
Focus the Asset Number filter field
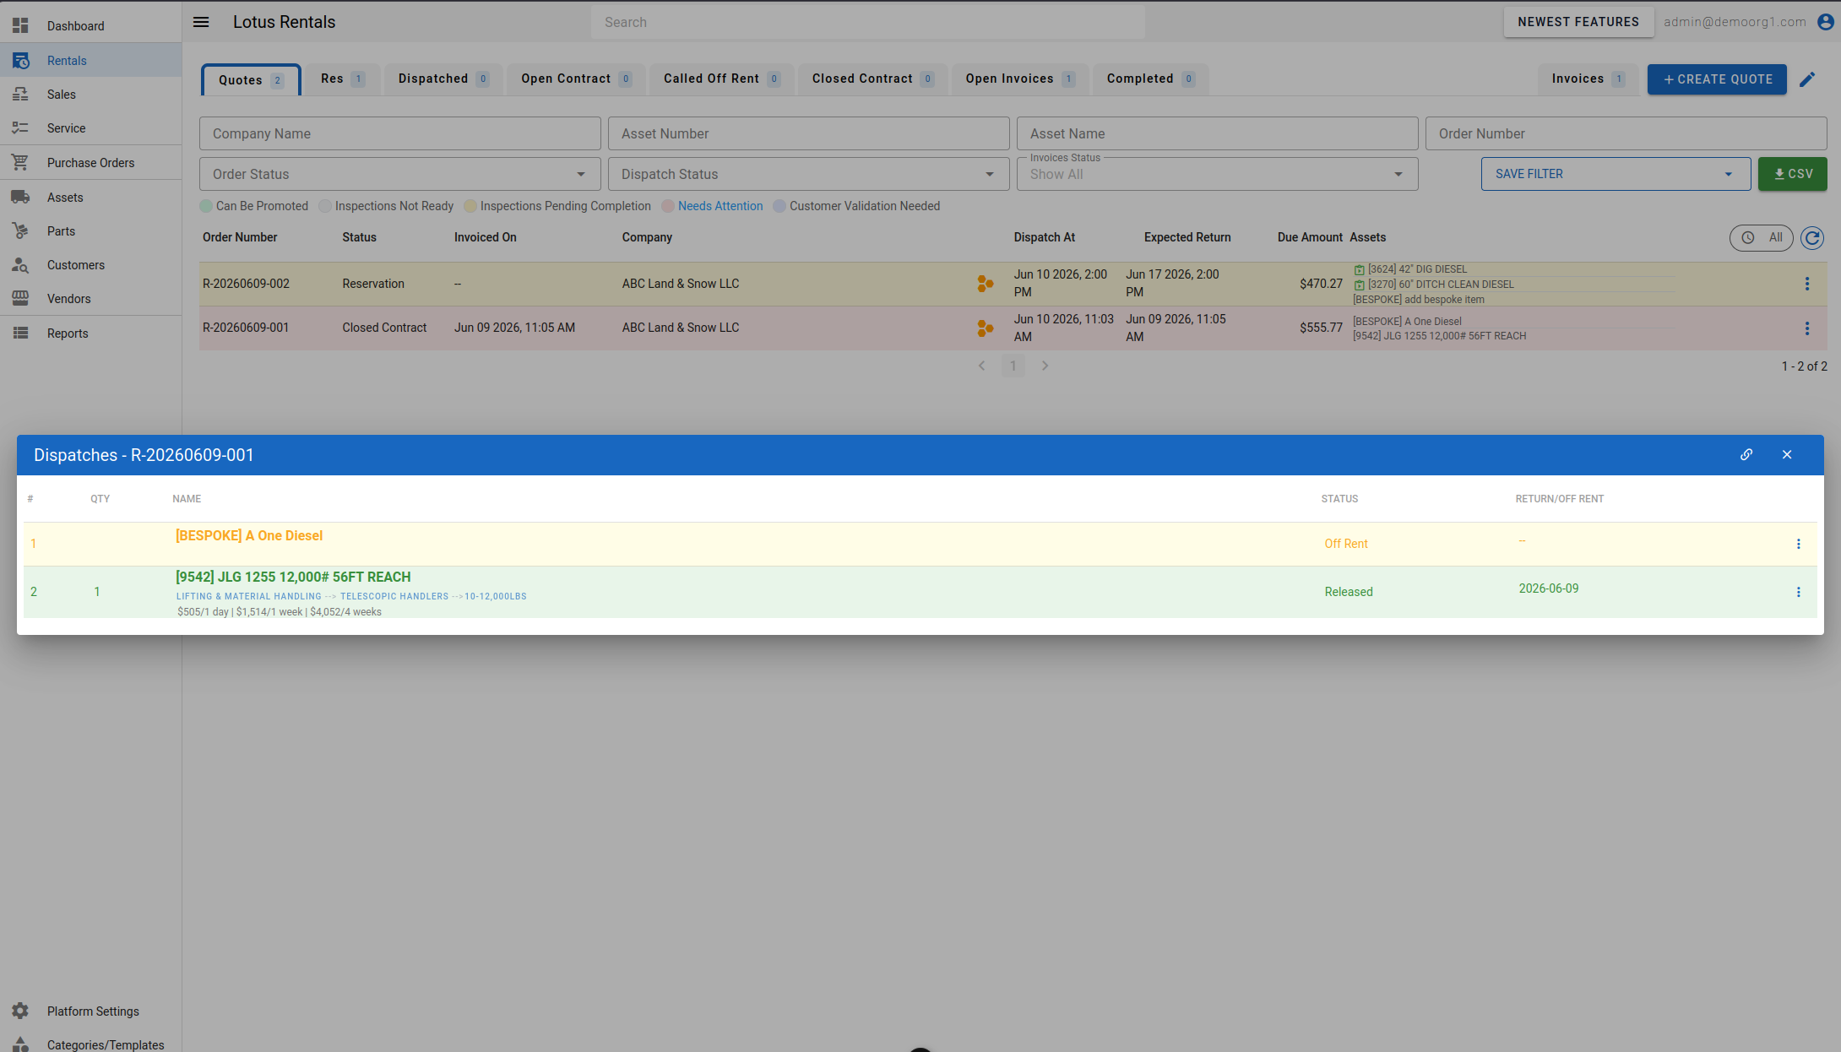coord(808,133)
